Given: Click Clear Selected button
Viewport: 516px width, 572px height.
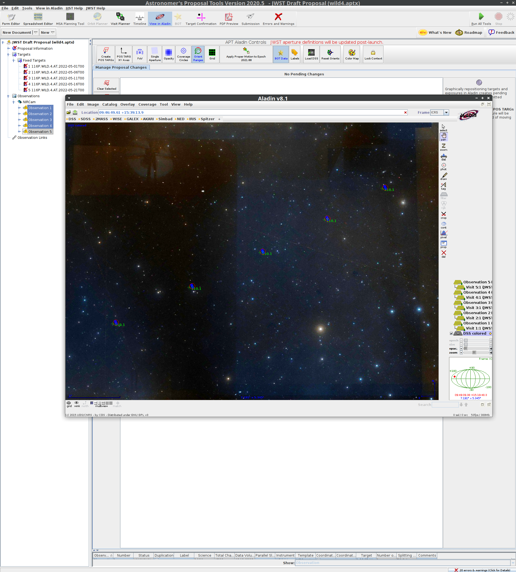Looking at the screenshot, I should pyautogui.click(x=106, y=85).
